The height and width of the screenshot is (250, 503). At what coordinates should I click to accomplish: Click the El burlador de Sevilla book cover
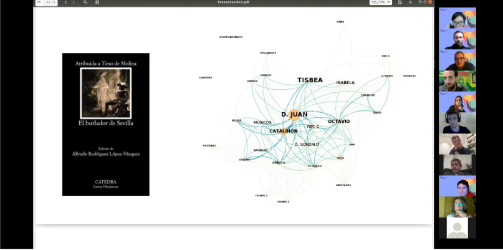click(x=106, y=124)
